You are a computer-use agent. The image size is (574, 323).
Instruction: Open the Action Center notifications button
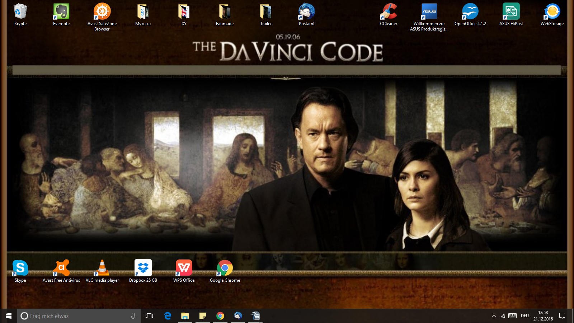(562, 316)
